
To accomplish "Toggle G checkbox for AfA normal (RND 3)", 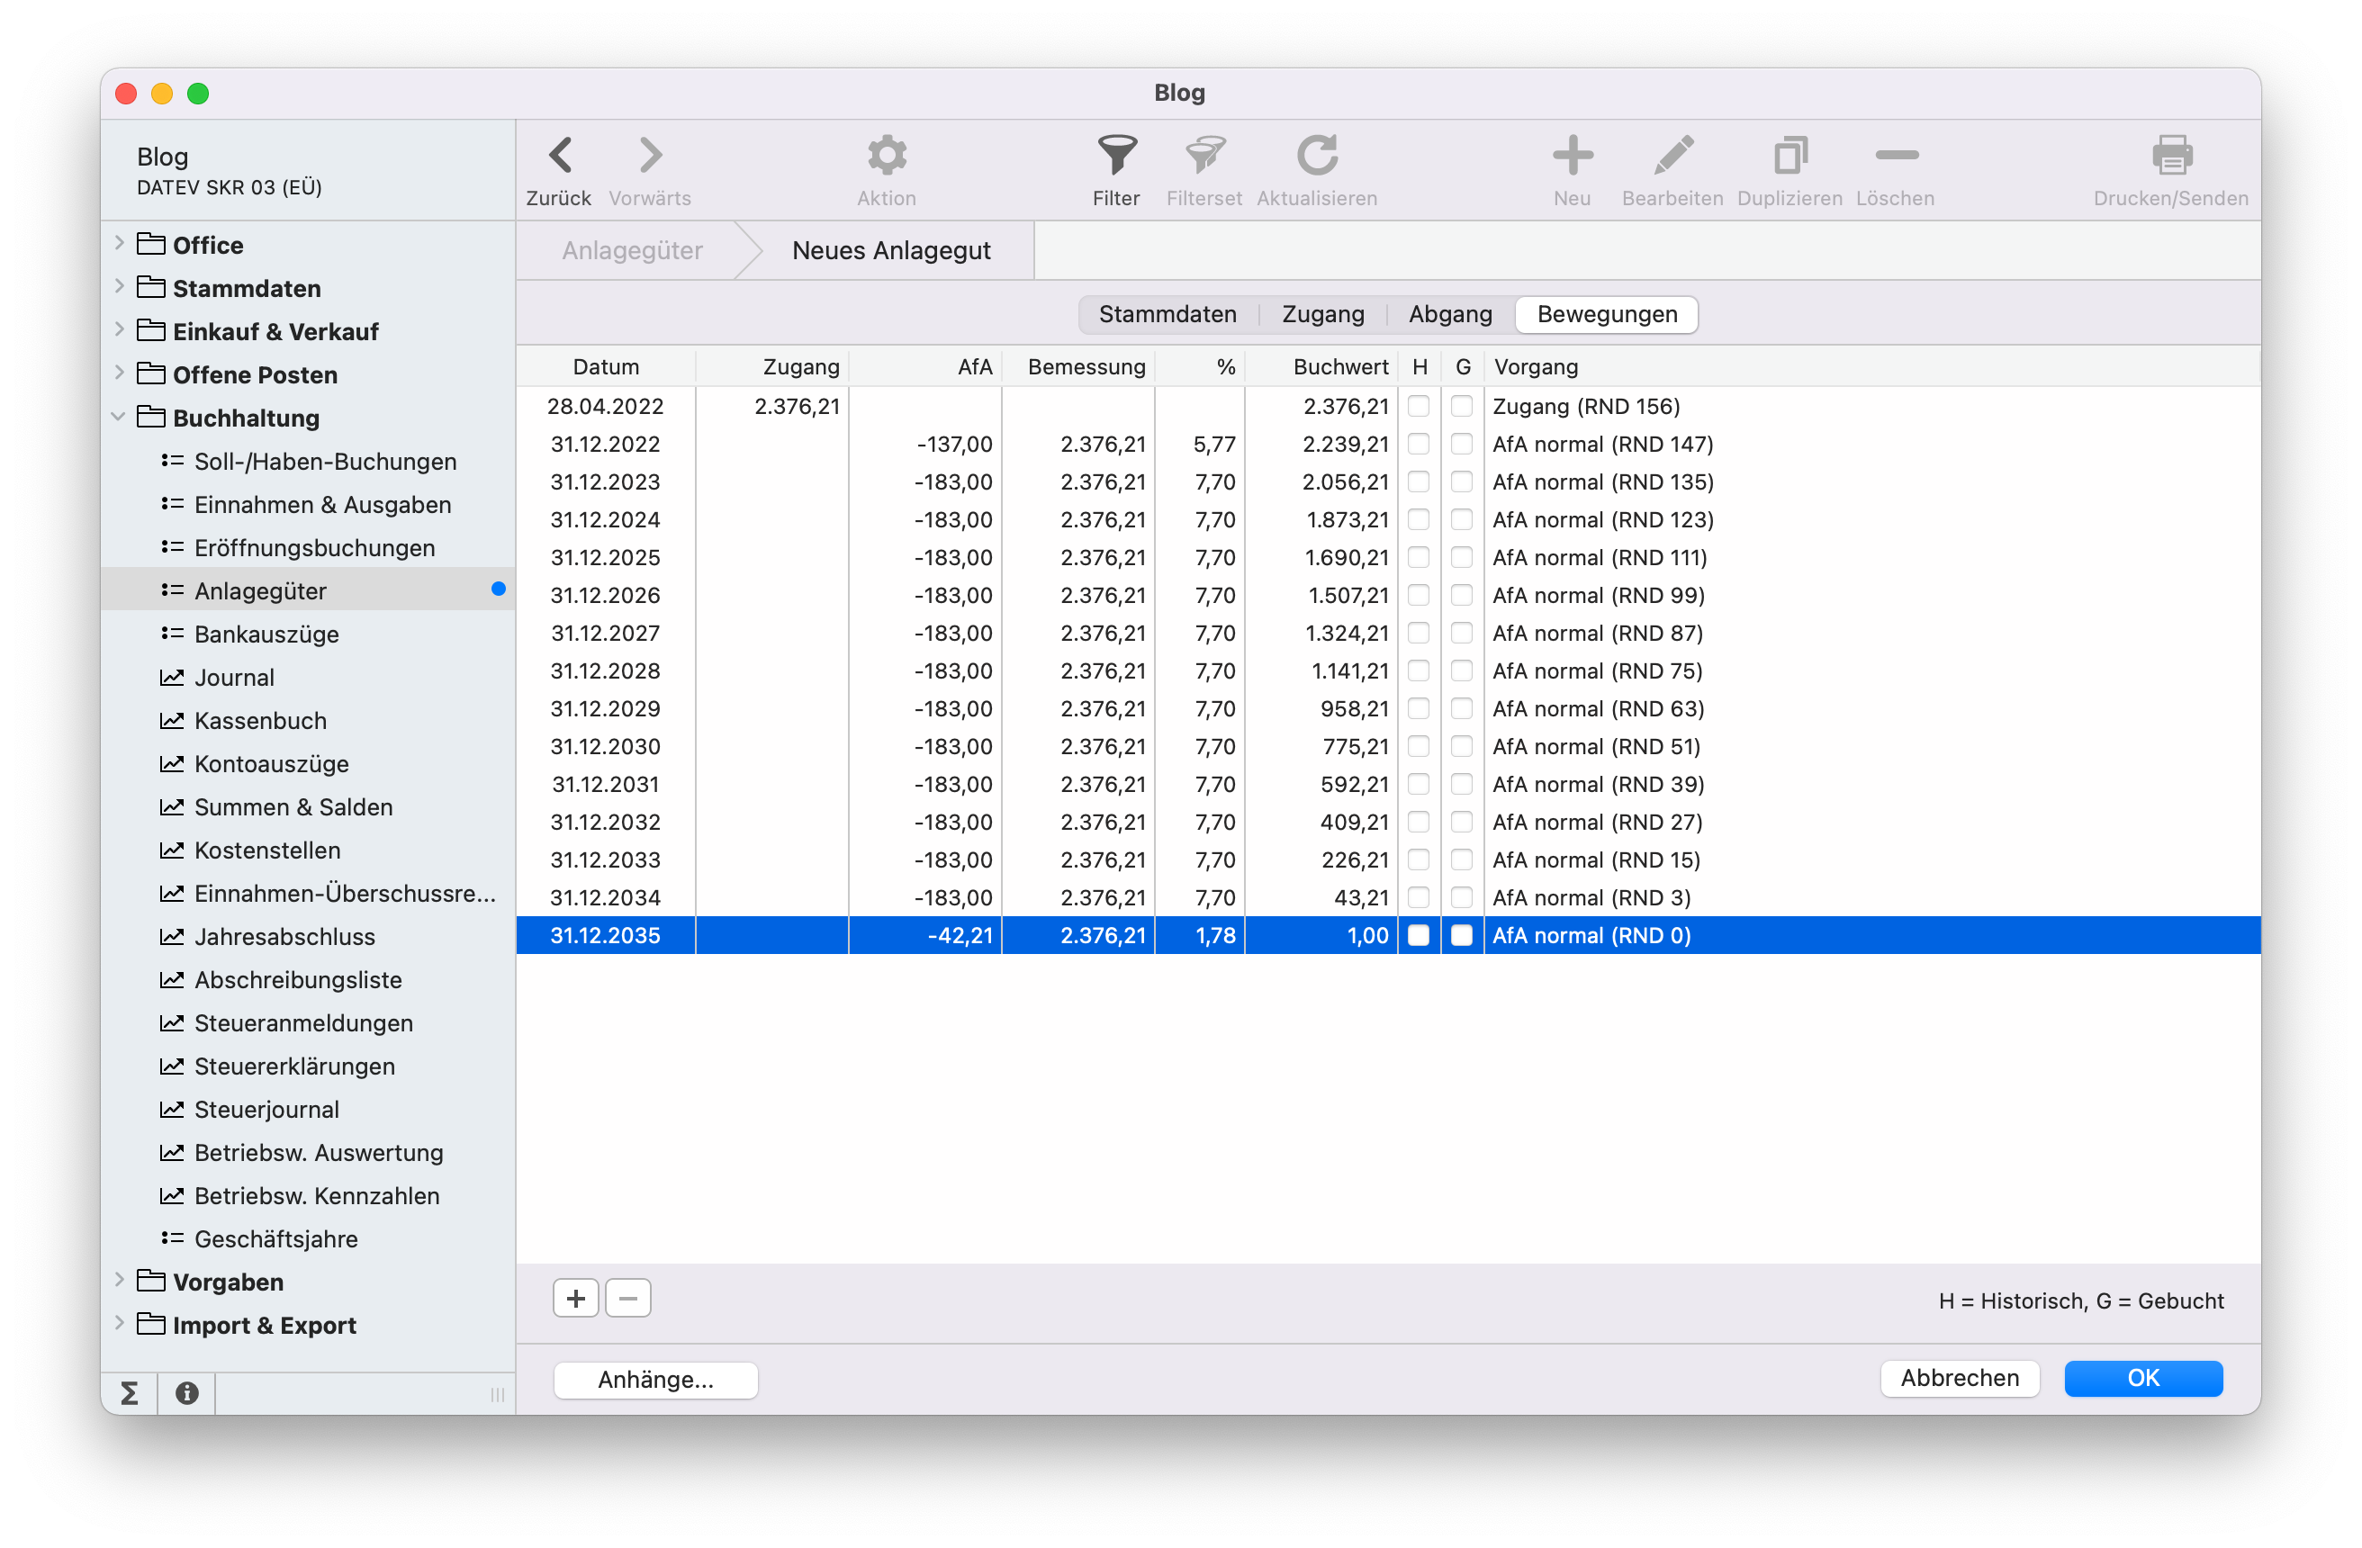I will (1461, 898).
